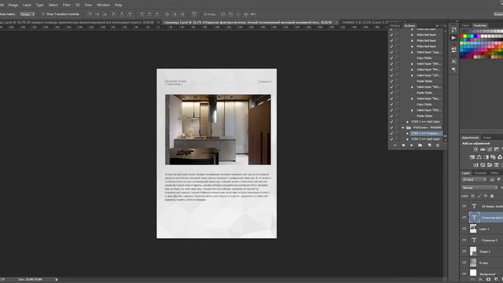The image size is (503, 283).
Task: Add a Black & White adjustment
Action: click(x=486, y=157)
